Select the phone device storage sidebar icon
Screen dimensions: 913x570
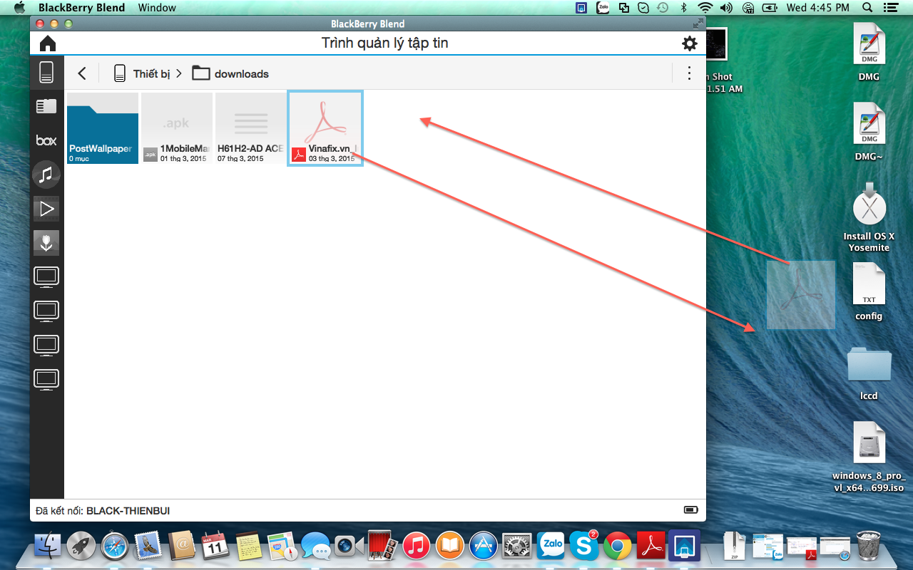click(x=46, y=72)
